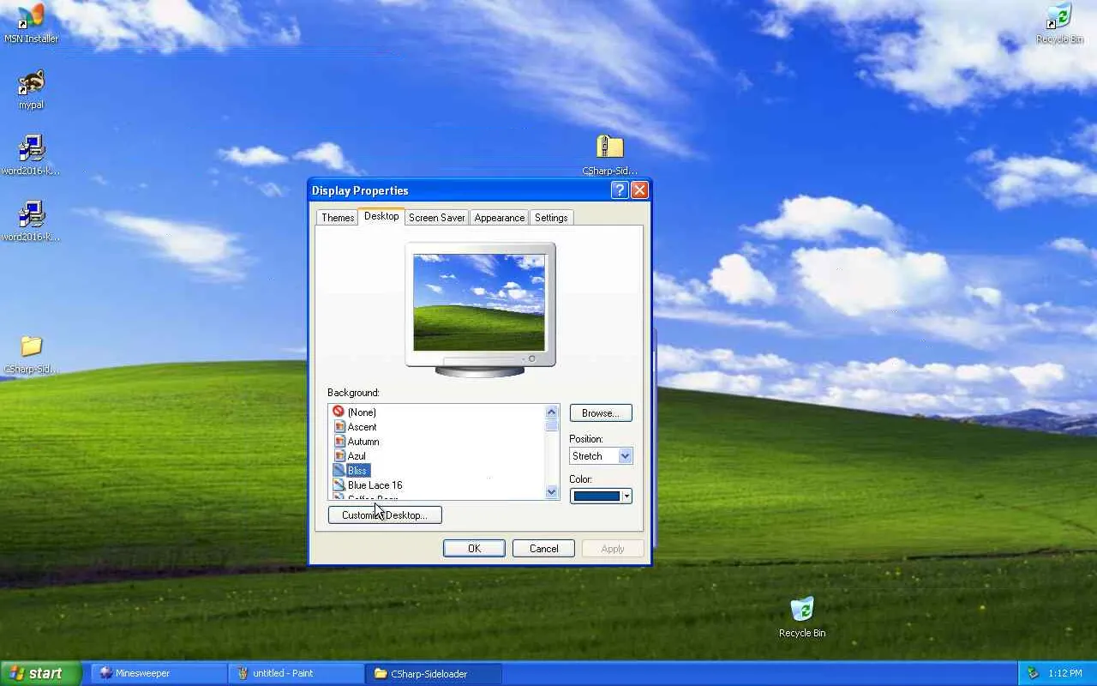Switch to the Screen Saver tab
Viewport: 1097px width, 686px height.
click(437, 218)
